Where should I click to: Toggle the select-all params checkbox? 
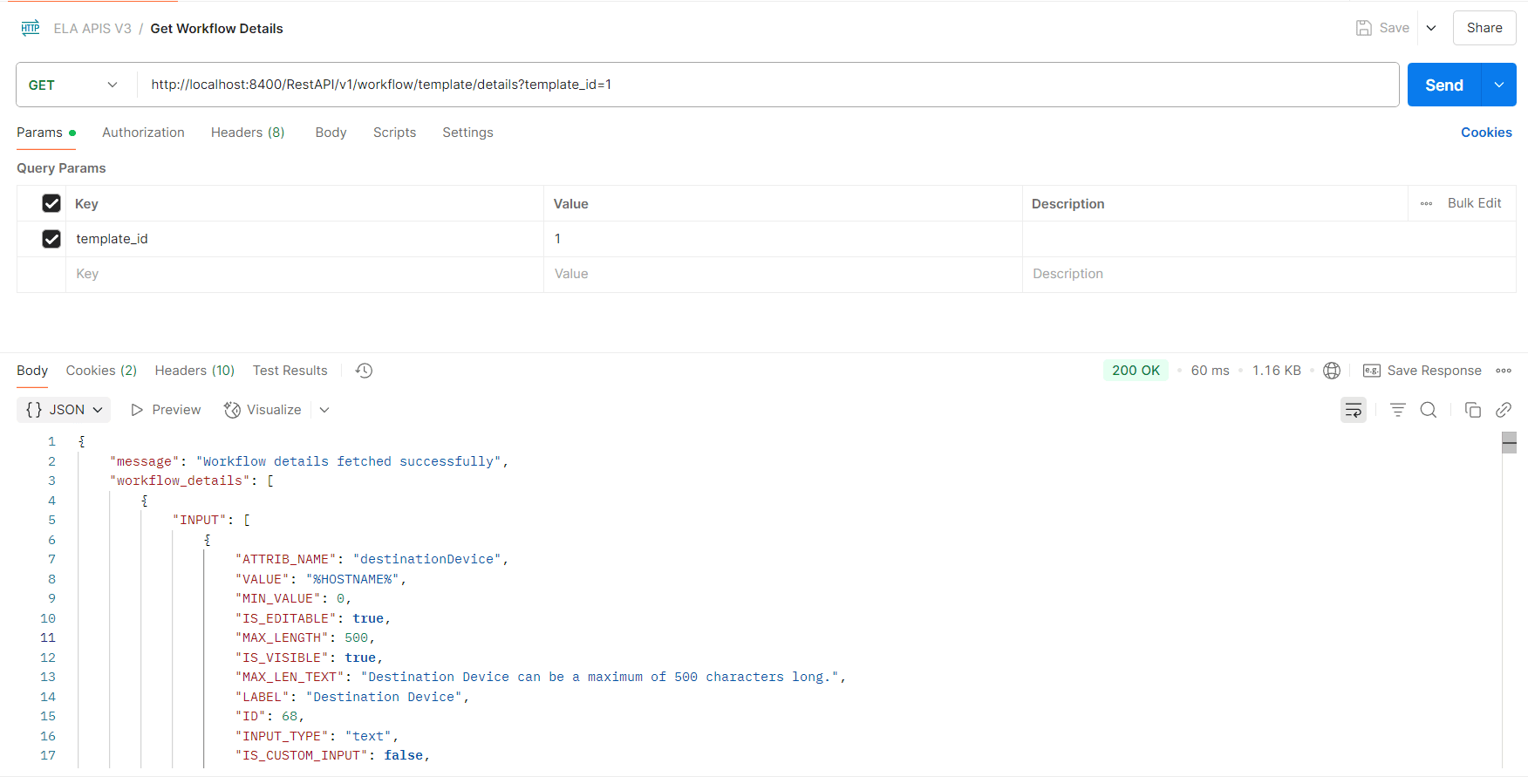click(x=51, y=203)
